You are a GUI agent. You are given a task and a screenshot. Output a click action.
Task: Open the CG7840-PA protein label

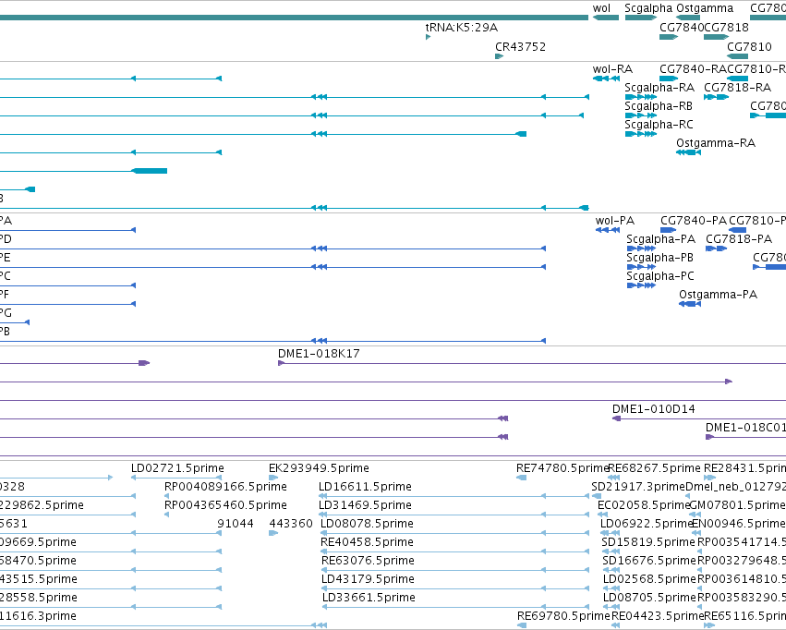click(x=694, y=221)
